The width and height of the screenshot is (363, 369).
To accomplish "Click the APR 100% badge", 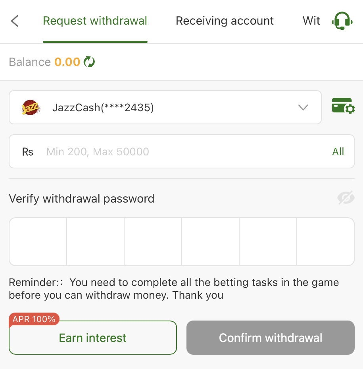I will [34, 319].
